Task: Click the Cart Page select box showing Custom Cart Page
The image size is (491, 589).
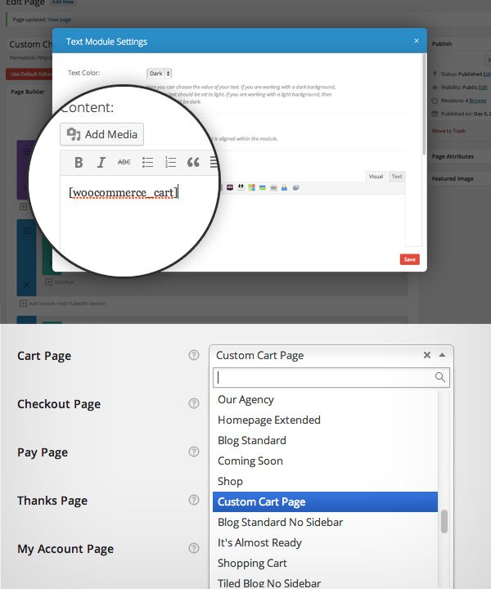Action: pos(331,355)
